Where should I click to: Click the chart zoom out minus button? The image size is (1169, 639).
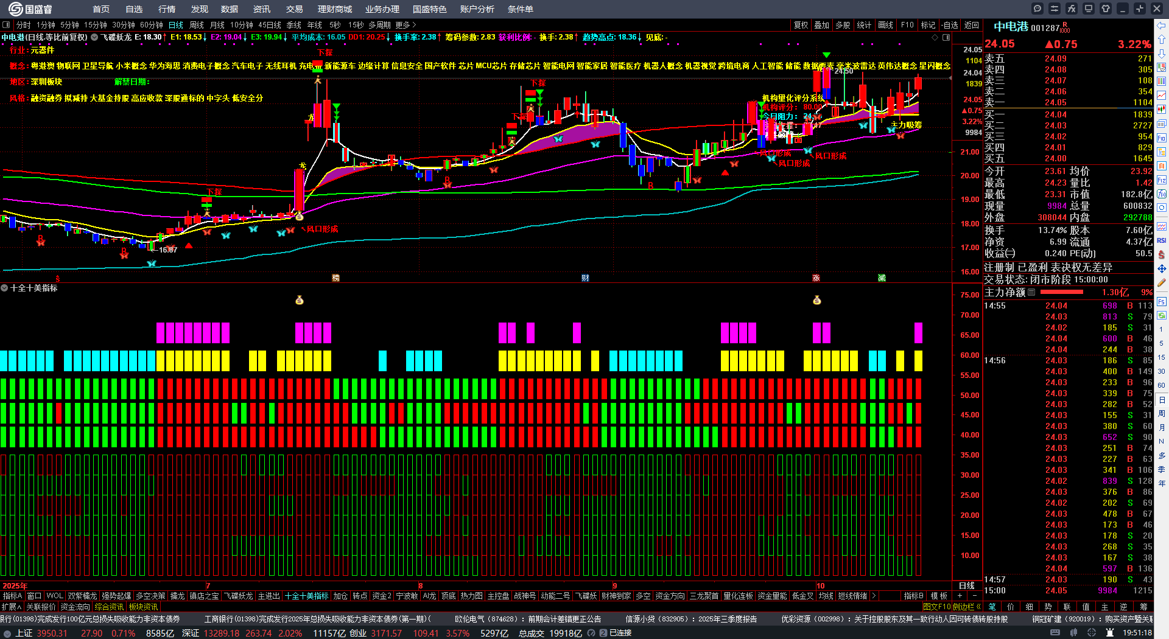974,596
